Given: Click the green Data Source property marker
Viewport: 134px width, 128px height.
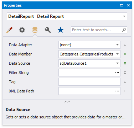Looking at the screenshot, I should point(125,63).
